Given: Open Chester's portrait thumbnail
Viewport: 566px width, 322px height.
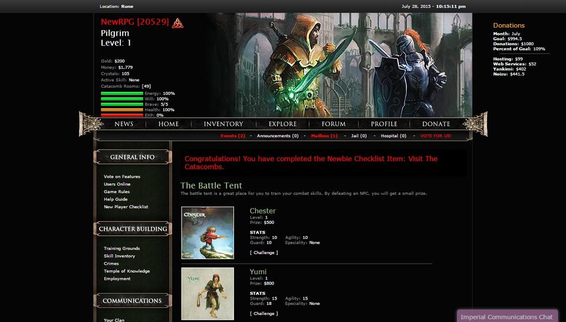Looking at the screenshot, I should [208, 233].
